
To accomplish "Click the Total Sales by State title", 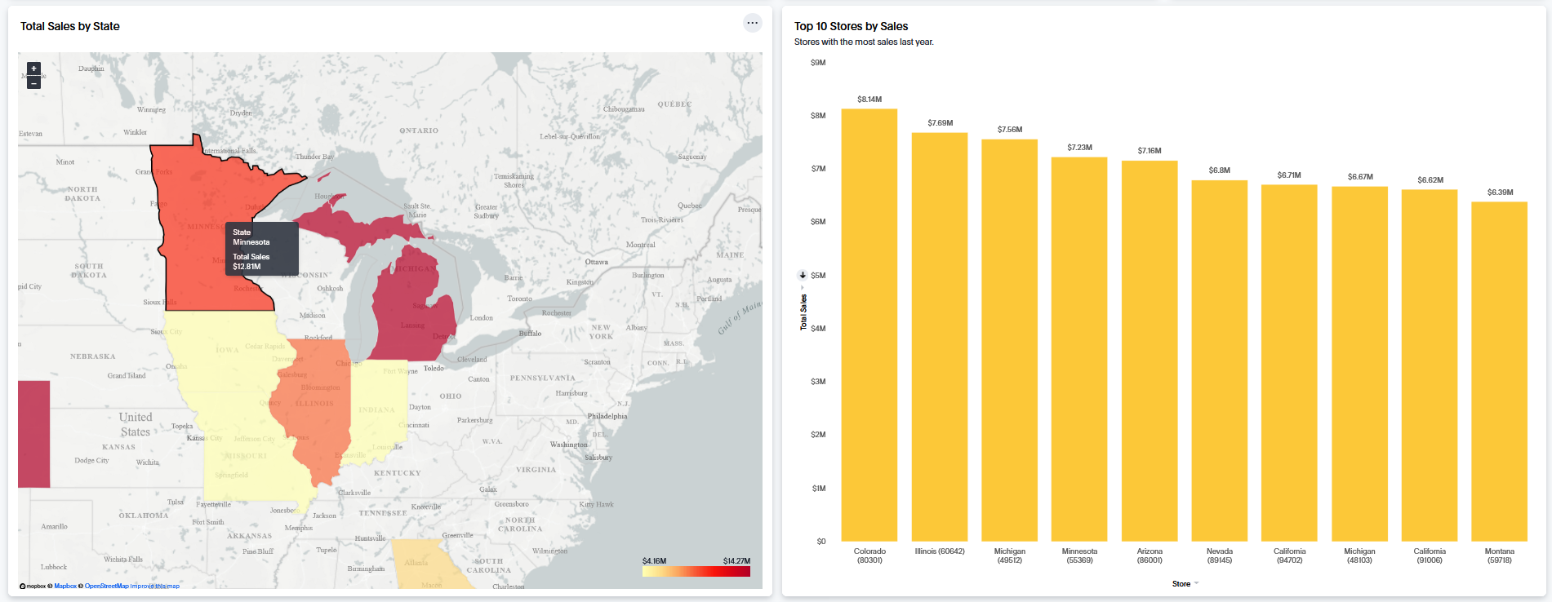I will tap(70, 26).
